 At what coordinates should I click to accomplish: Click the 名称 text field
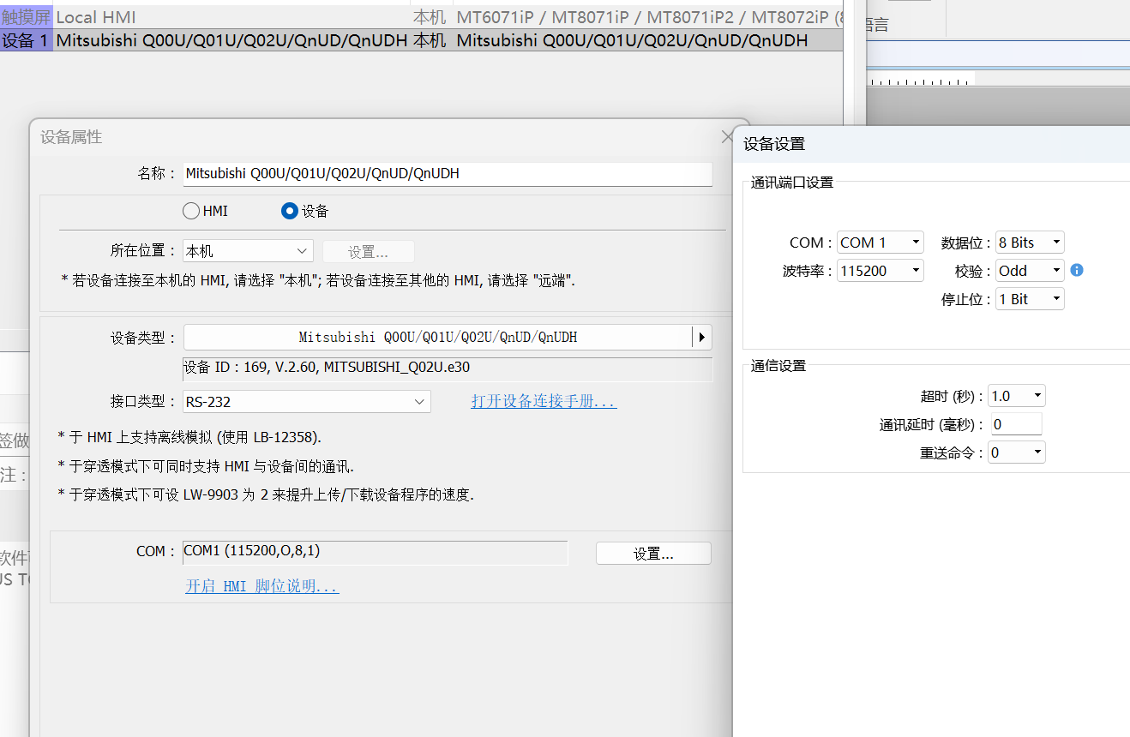click(x=448, y=173)
